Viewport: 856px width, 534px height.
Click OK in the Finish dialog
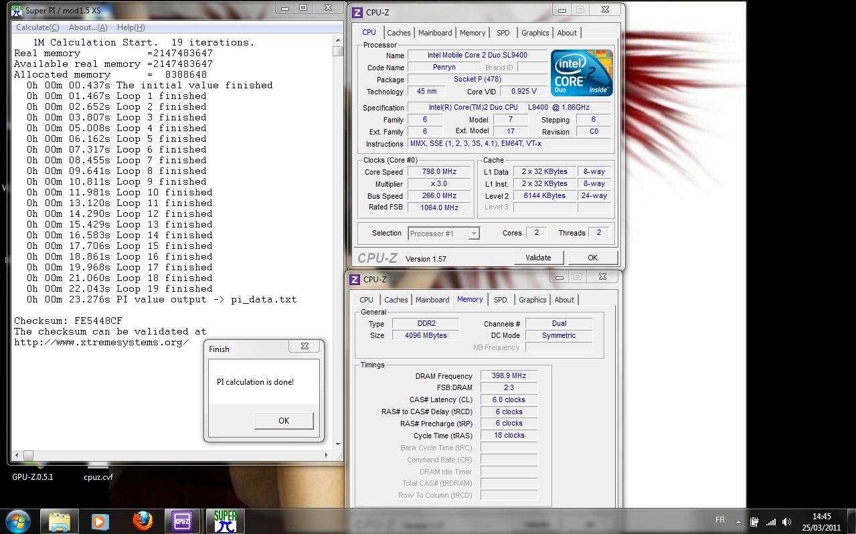(x=284, y=420)
